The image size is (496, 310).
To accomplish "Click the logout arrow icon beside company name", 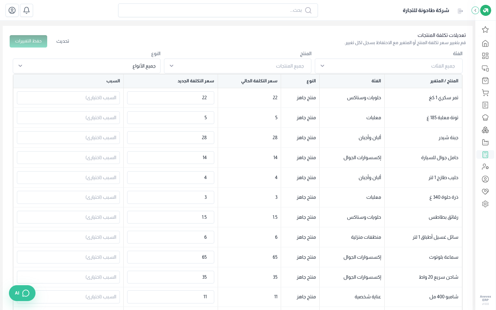I will tap(460, 11).
